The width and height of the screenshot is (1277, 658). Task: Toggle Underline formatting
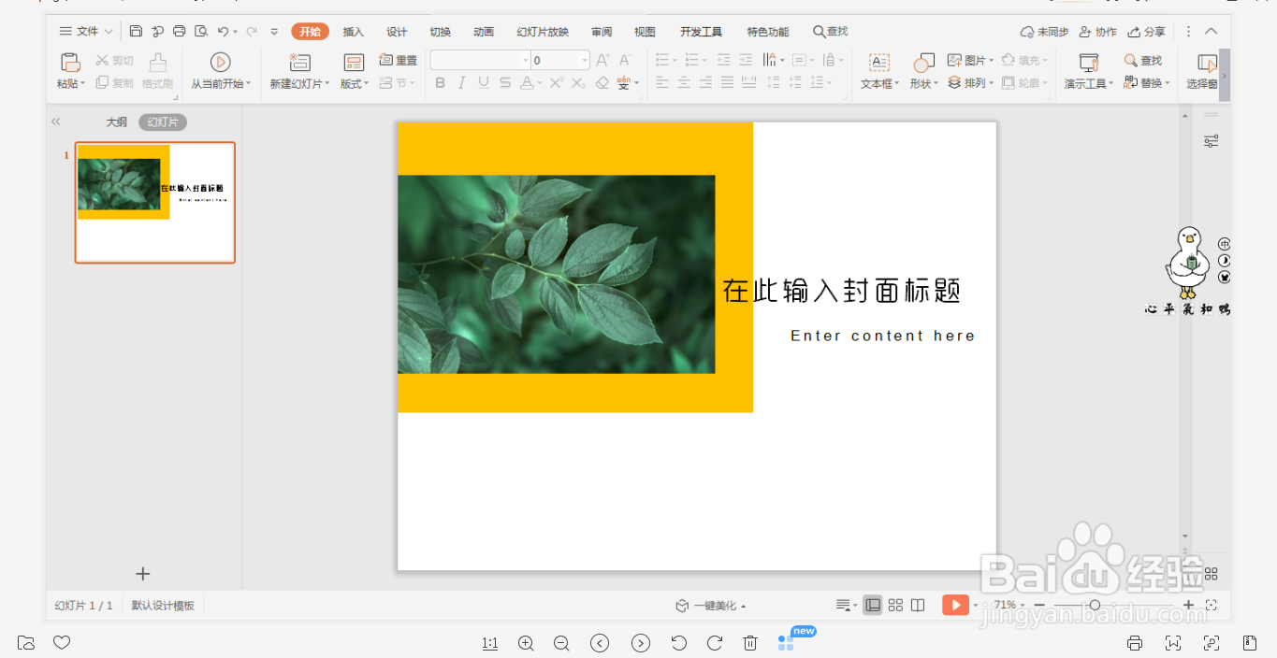click(x=484, y=83)
